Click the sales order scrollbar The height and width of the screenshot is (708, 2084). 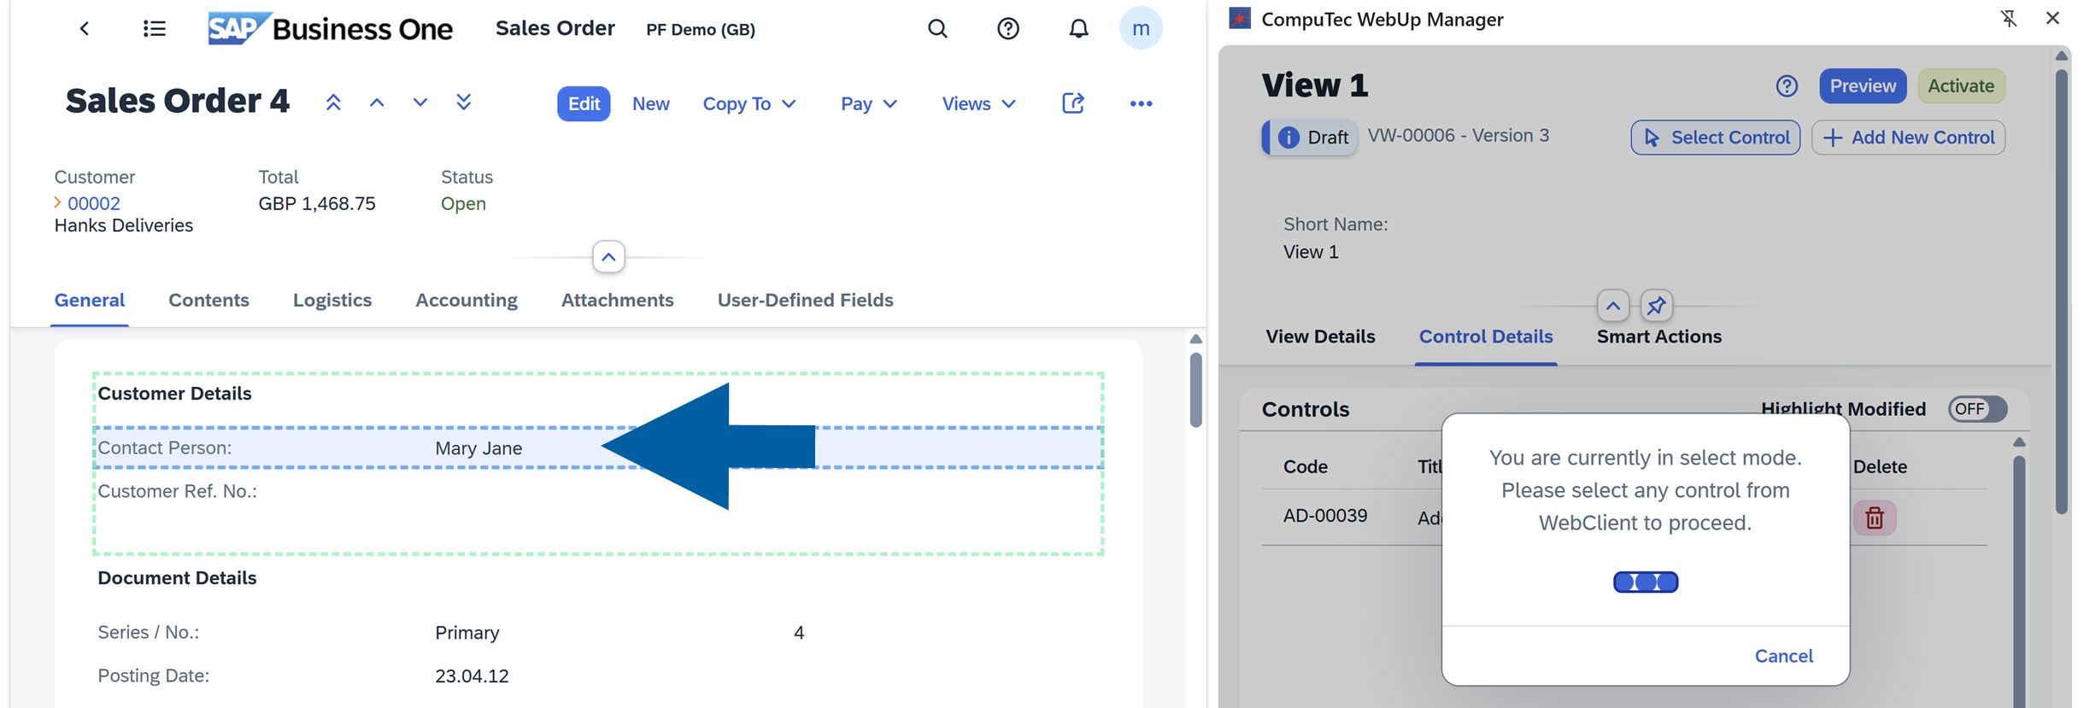[1196, 389]
